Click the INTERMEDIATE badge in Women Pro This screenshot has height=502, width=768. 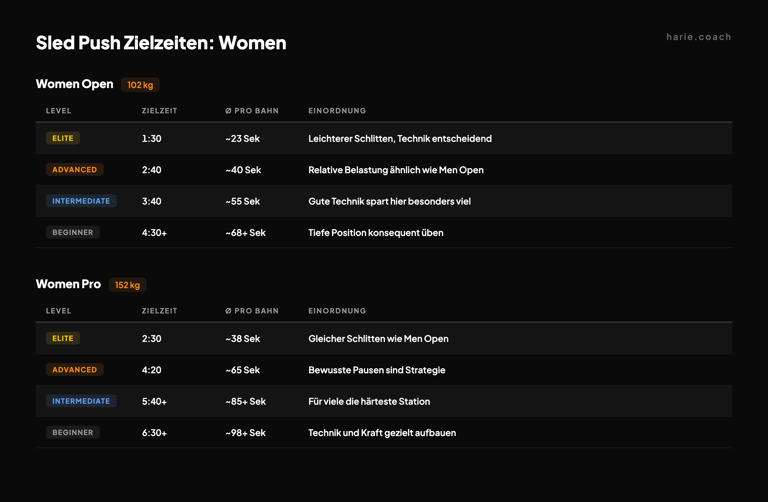point(81,401)
